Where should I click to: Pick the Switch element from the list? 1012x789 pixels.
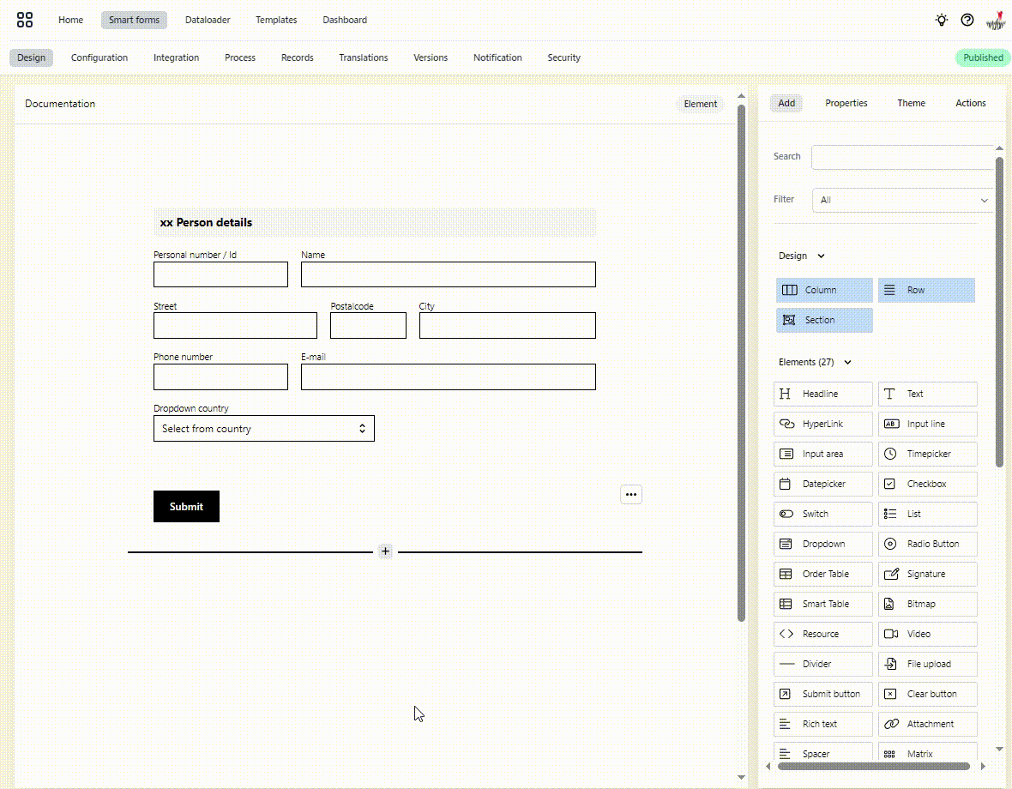[821, 514]
